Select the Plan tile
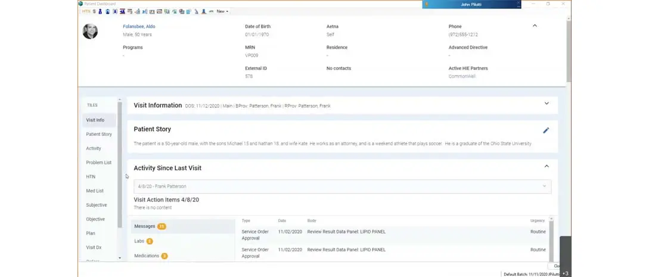Screen dimensions: 649x277 [91, 233]
